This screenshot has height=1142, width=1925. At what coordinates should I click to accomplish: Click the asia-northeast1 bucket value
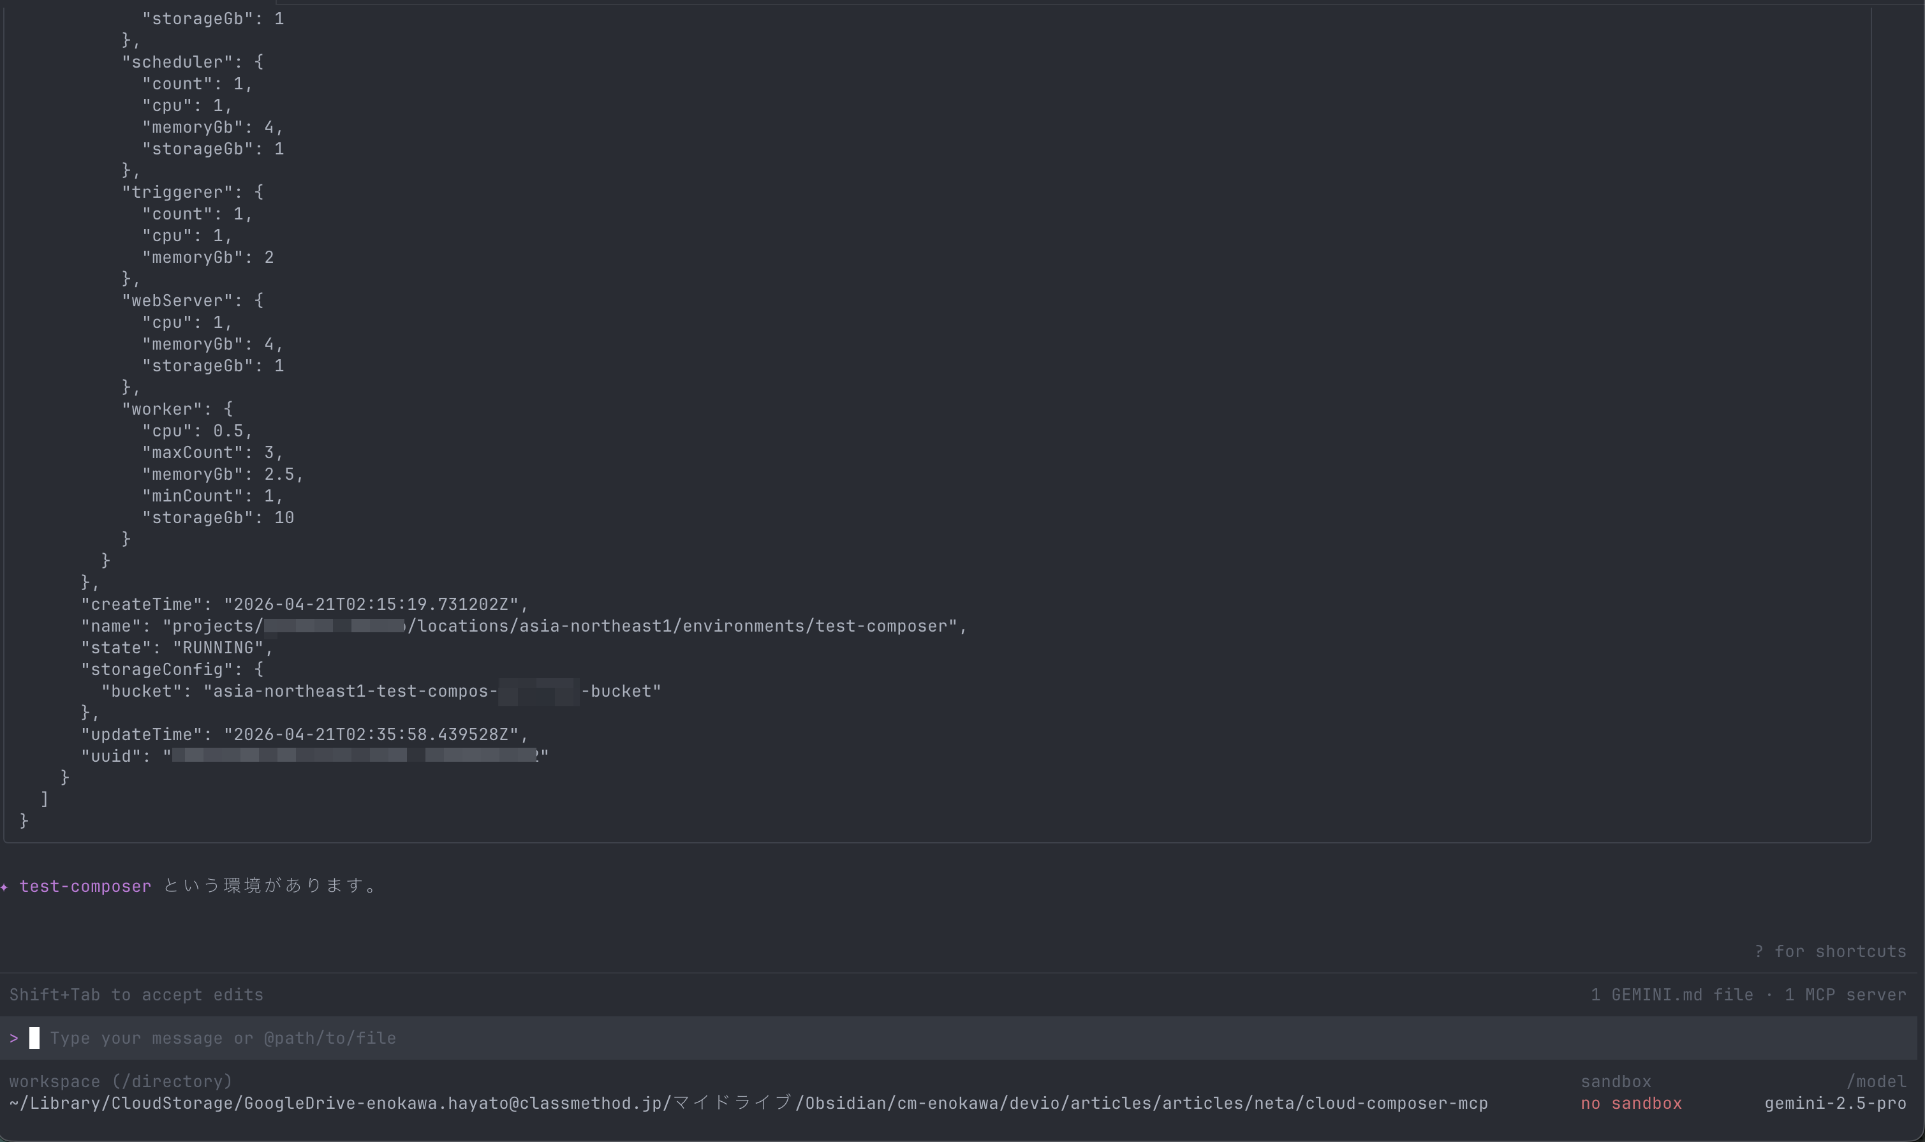(x=429, y=690)
